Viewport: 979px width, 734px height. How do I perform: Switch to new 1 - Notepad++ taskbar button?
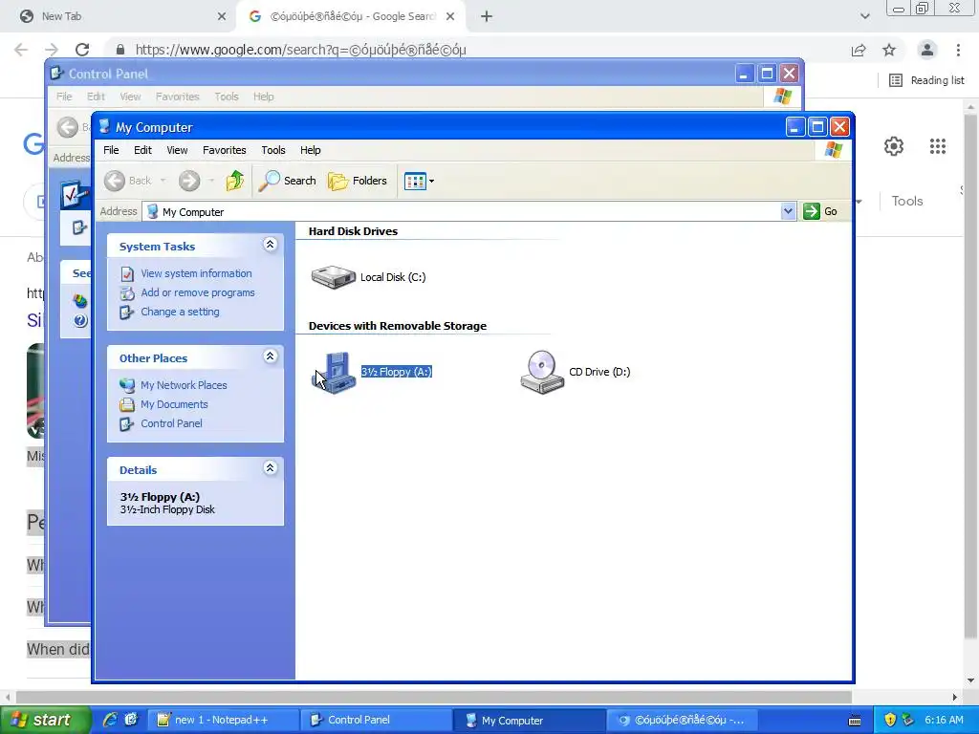(x=222, y=720)
